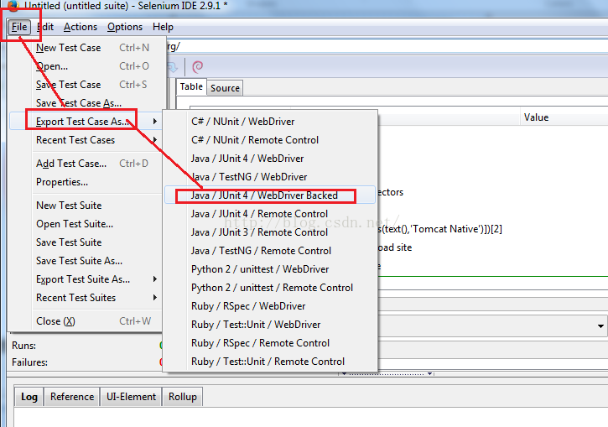
Task: Open the command dropdown arrow at right
Action: [x=600, y=326]
